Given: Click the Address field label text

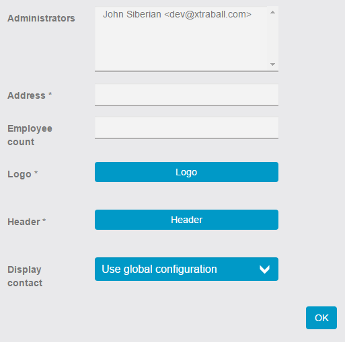Looking at the screenshot, I should click(26, 95).
